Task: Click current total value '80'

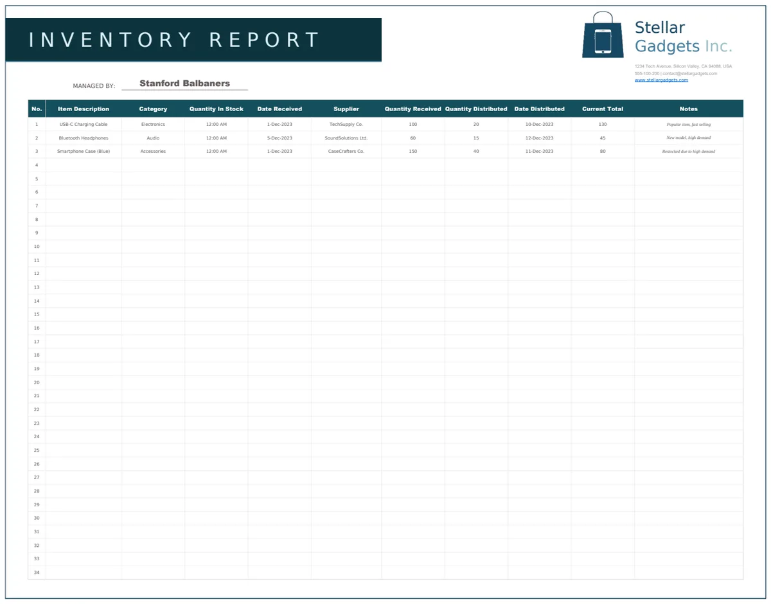Action: (603, 152)
